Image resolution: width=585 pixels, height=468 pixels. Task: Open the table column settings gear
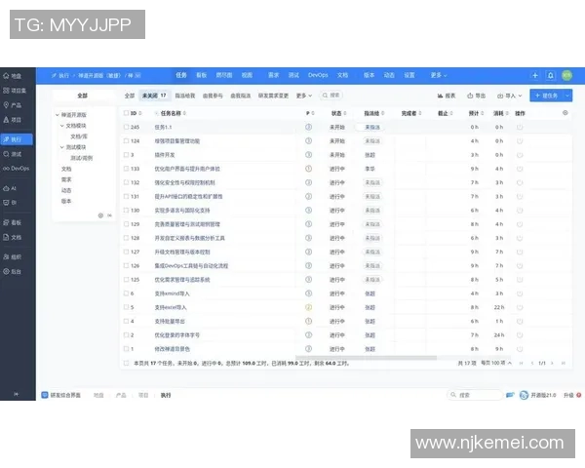565,113
